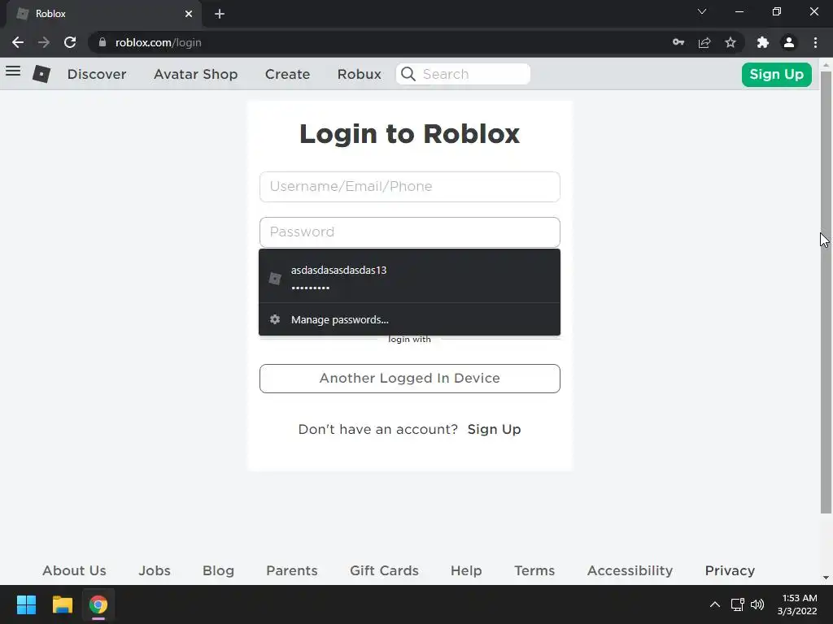Click the scrollbar down arrow
The image size is (833, 624).
point(826,578)
